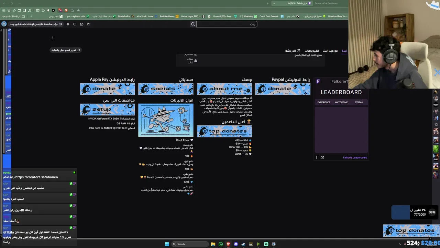
Task: Open Steam from the taskbar
Action: tap(243, 244)
